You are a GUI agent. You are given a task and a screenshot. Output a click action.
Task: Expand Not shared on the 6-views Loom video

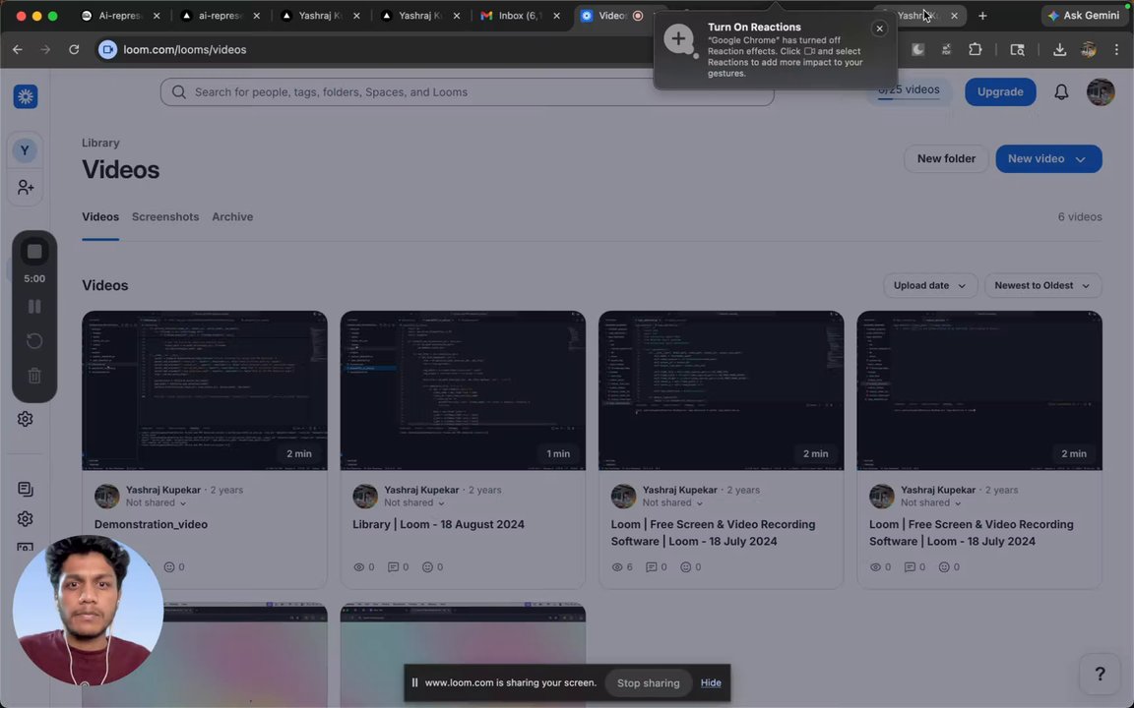(x=672, y=502)
